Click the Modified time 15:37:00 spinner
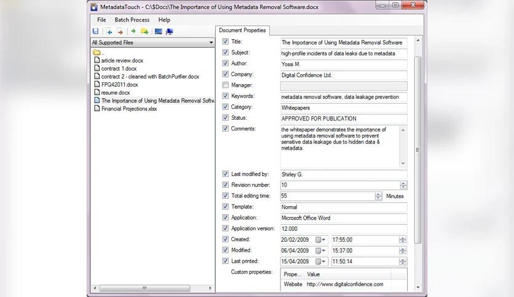 (403, 250)
